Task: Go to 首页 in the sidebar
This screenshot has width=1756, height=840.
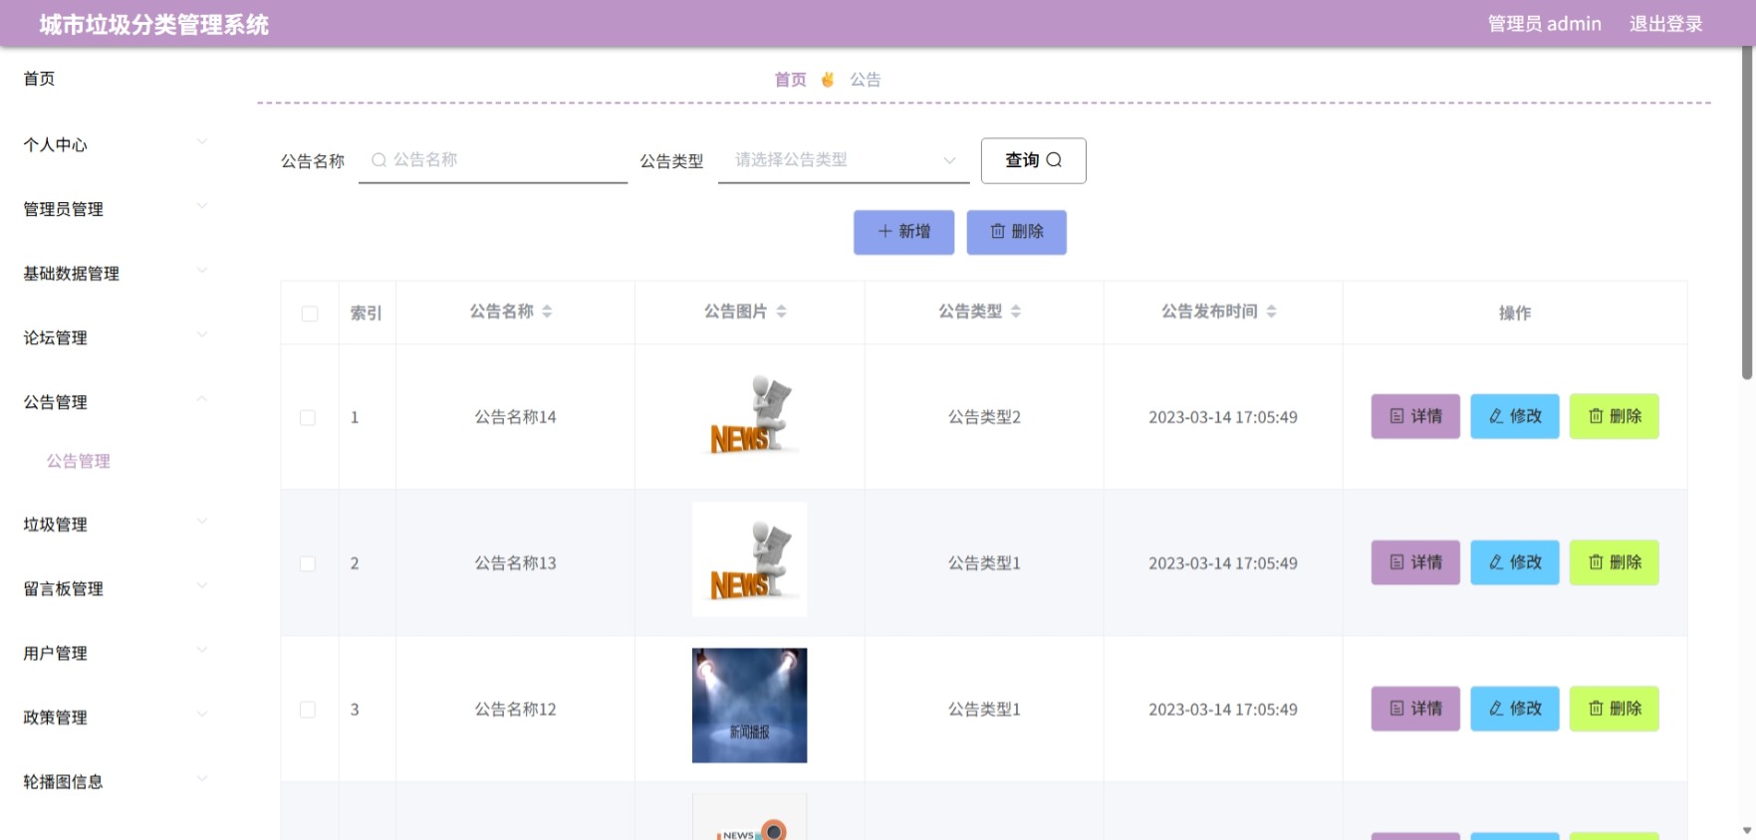Action: point(40,79)
